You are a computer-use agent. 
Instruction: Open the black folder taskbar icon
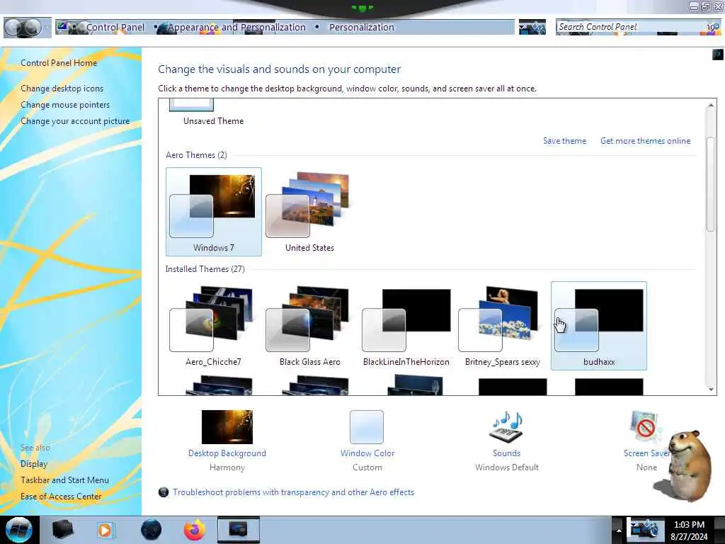[x=63, y=530]
